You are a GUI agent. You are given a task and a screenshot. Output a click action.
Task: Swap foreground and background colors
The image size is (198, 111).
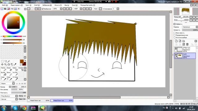click(25, 61)
